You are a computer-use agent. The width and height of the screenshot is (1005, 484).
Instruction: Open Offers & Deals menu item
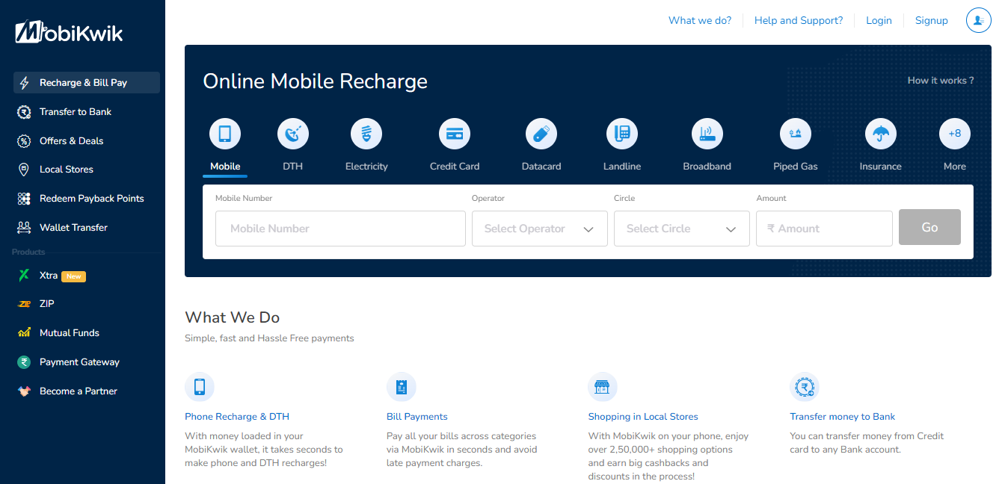coord(72,141)
